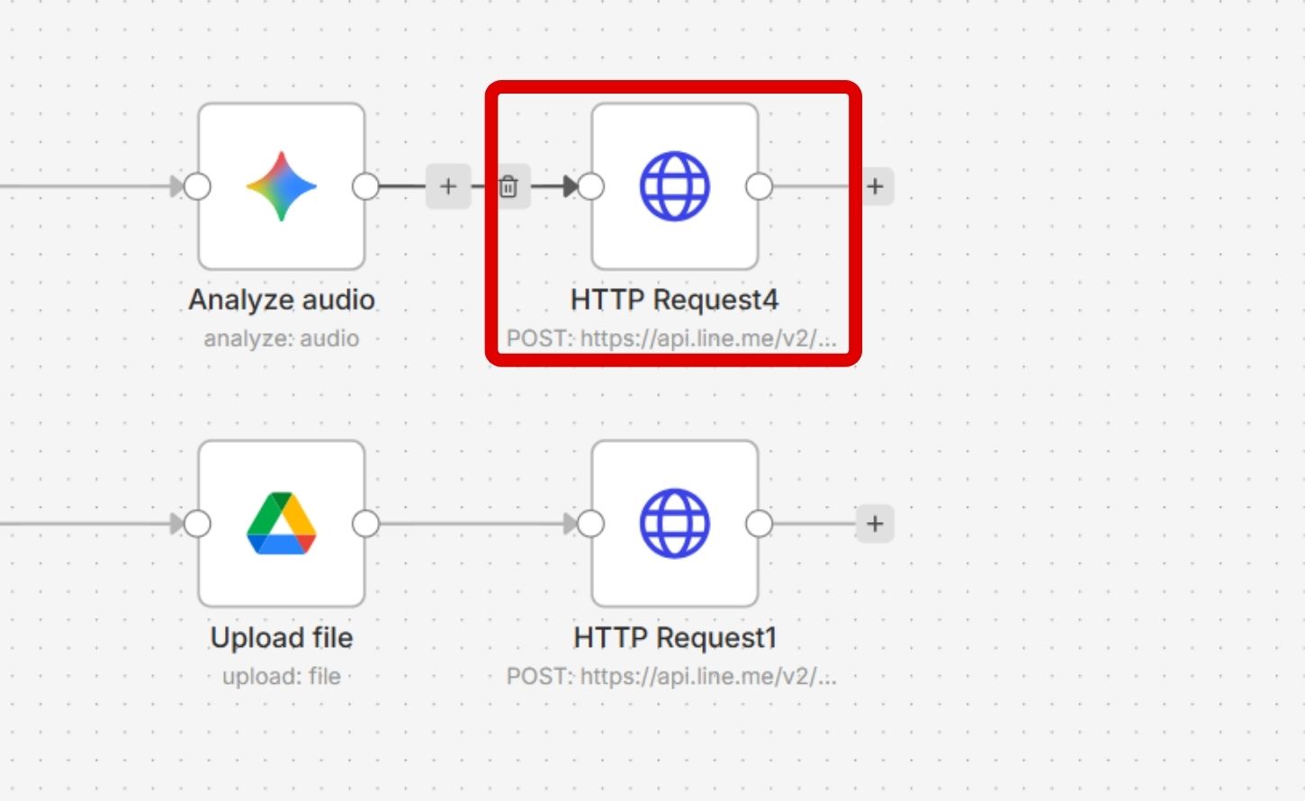Click the "Upload file" node title
The height and width of the screenshot is (801, 1305).
[x=282, y=637]
